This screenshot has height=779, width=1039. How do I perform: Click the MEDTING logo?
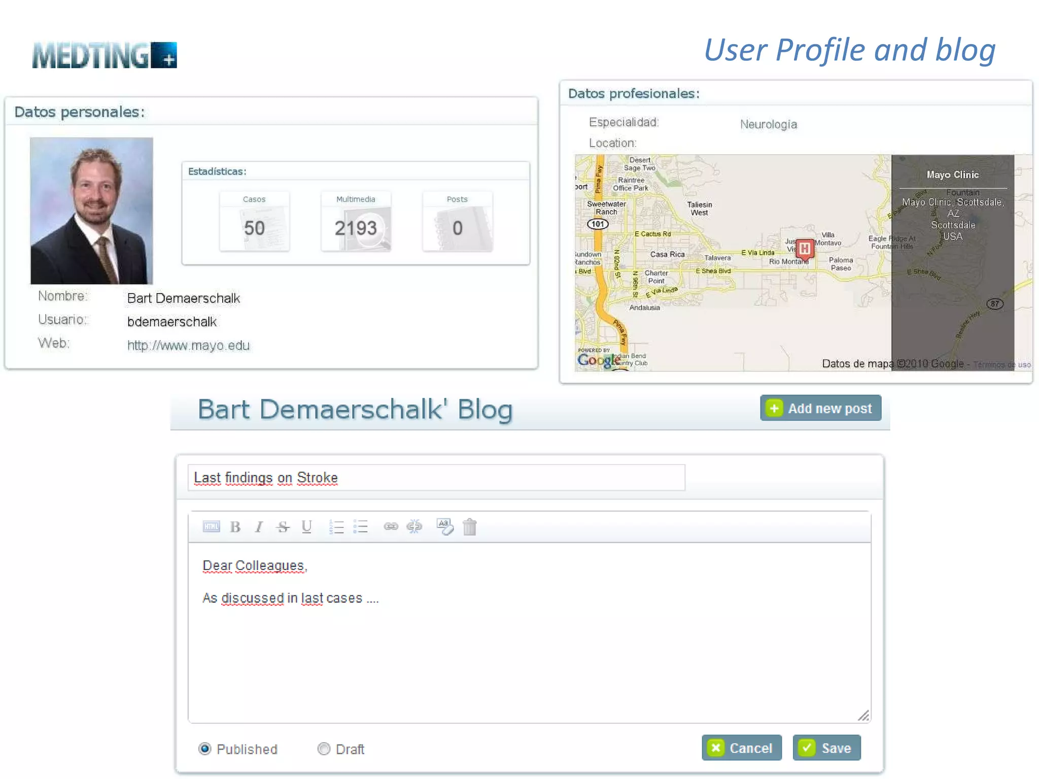tap(105, 55)
